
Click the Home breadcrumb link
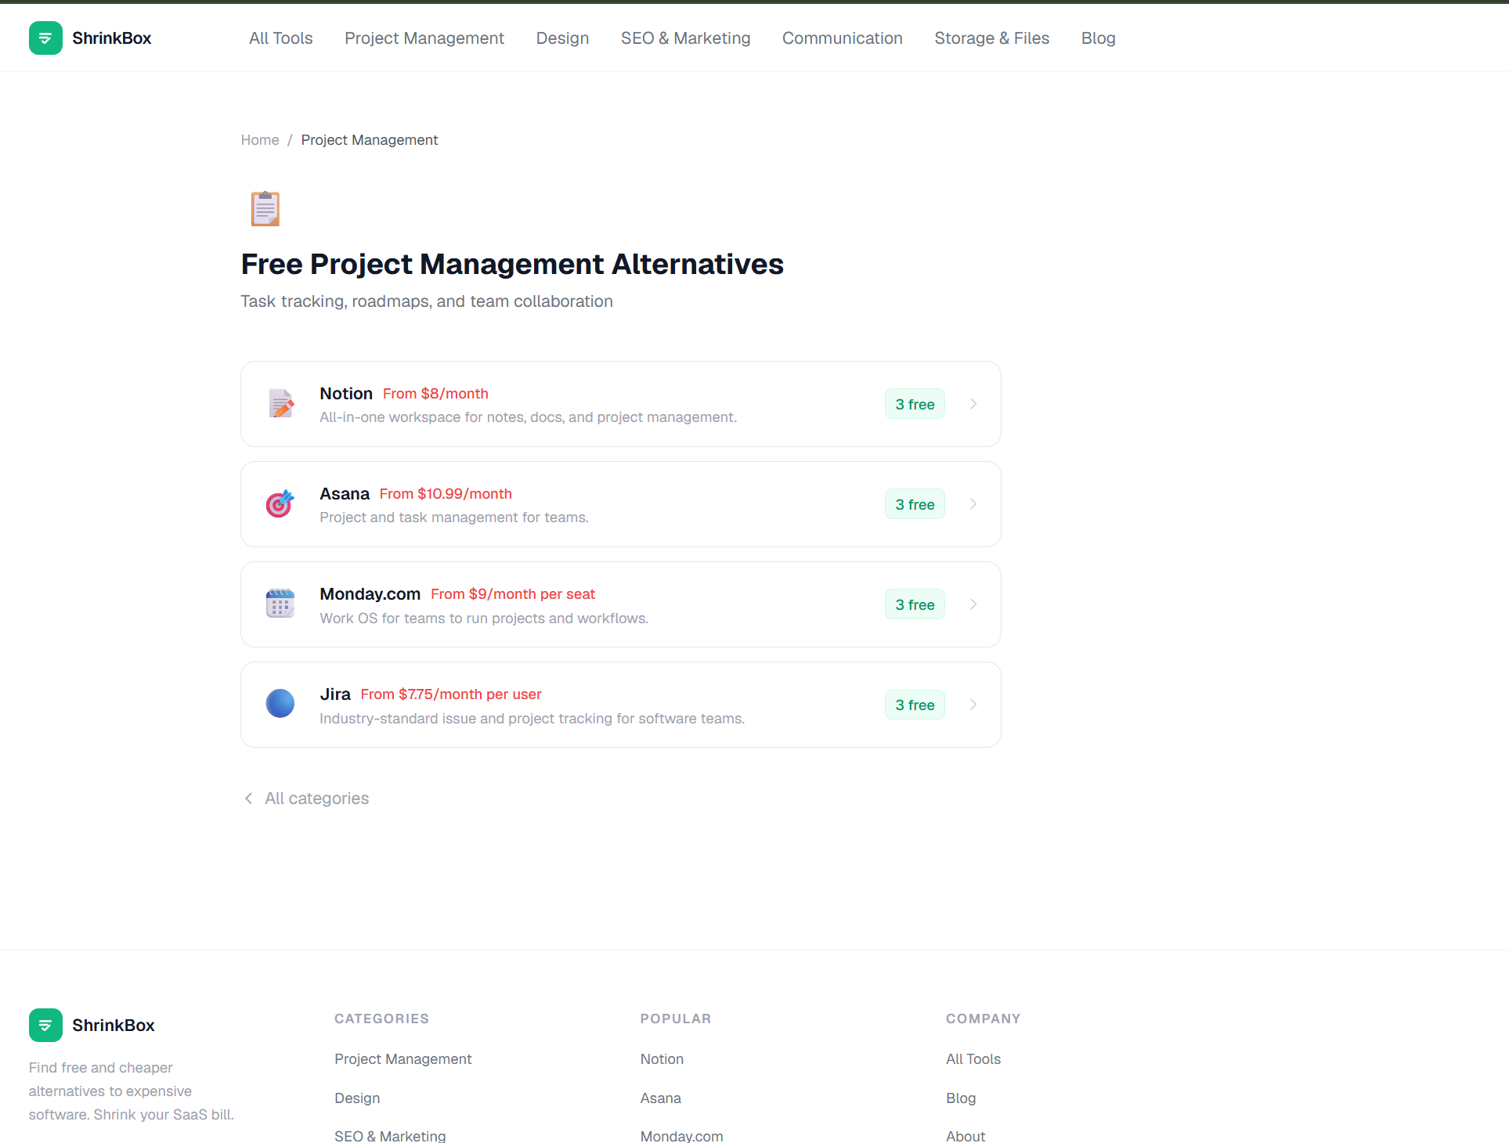260,140
